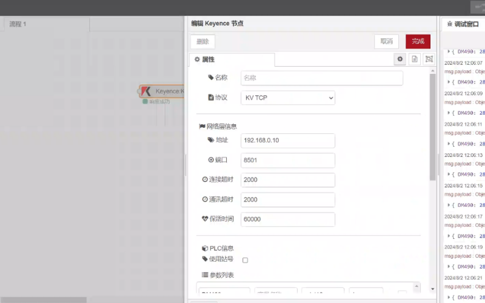This screenshot has height=303, width=485.
Task: Open node appearance icon
Action: point(429,59)
